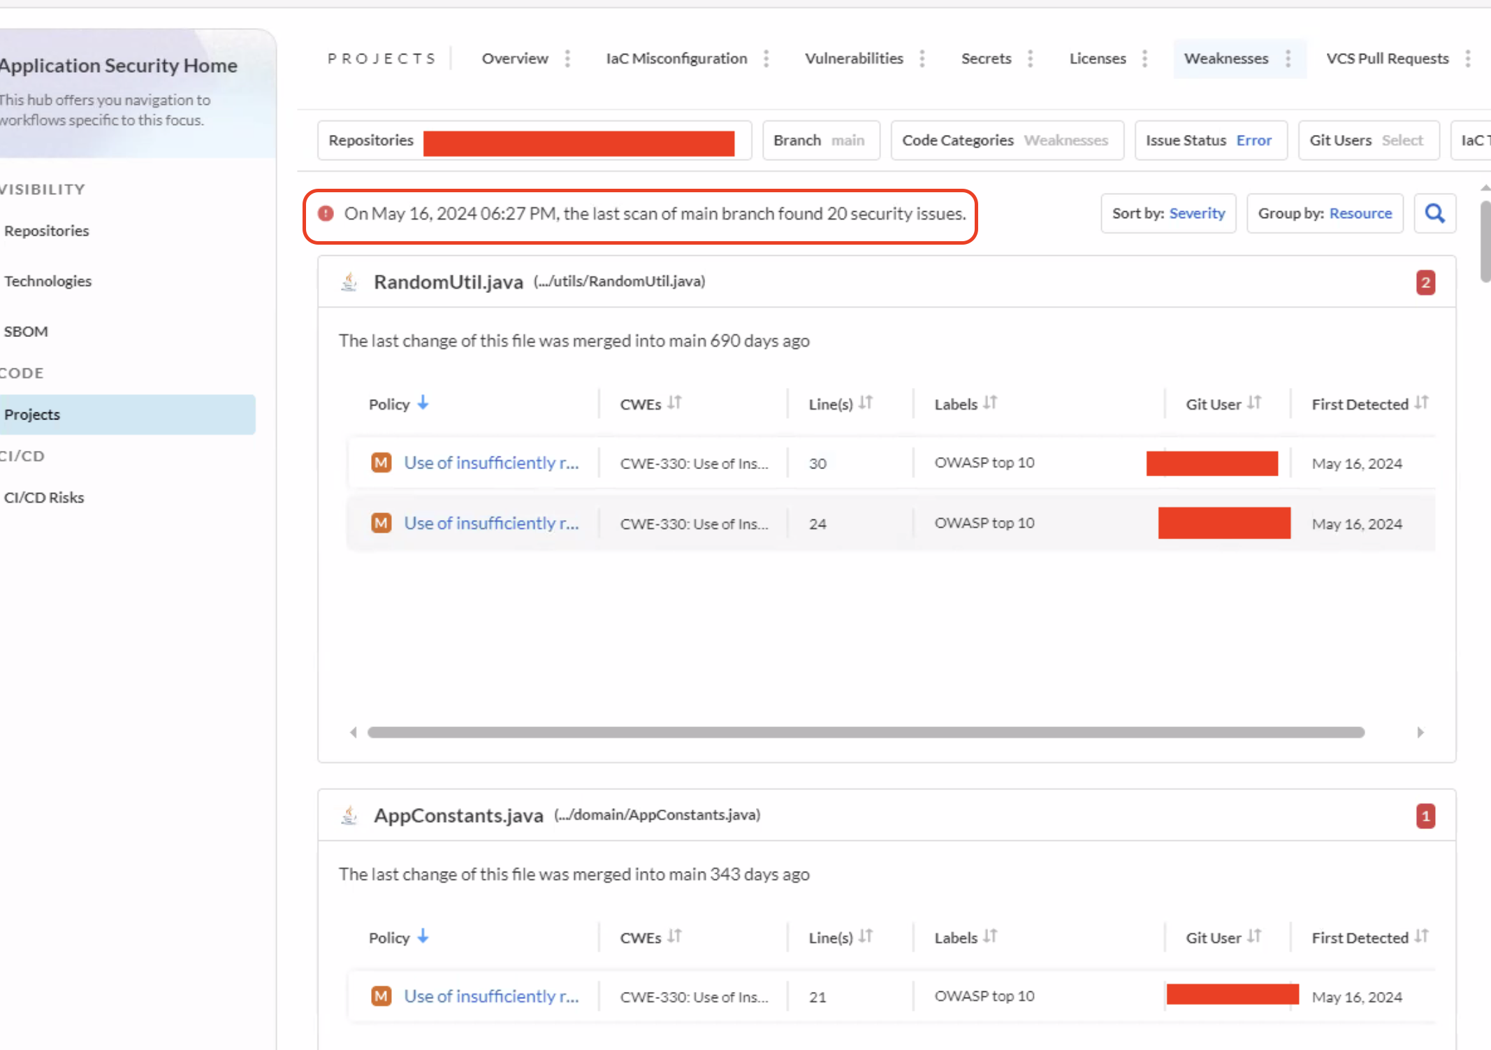The image size is (1491, 1050).
Task: Open the Sort by Severity dropdown
Action: [1168, 213]
